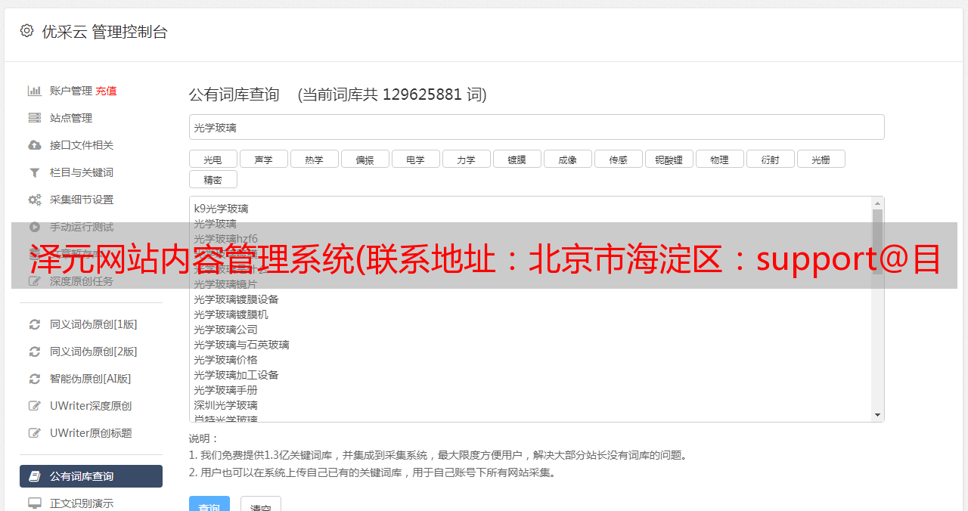Open the red 充值 recharge link
This screenshot has height=511, width=968.
106,91
